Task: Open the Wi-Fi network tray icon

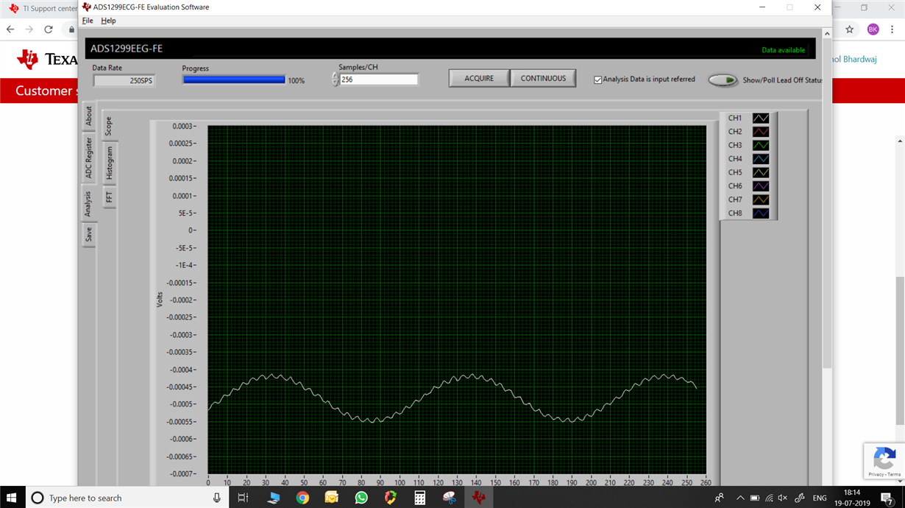Action: coord(770,498)
